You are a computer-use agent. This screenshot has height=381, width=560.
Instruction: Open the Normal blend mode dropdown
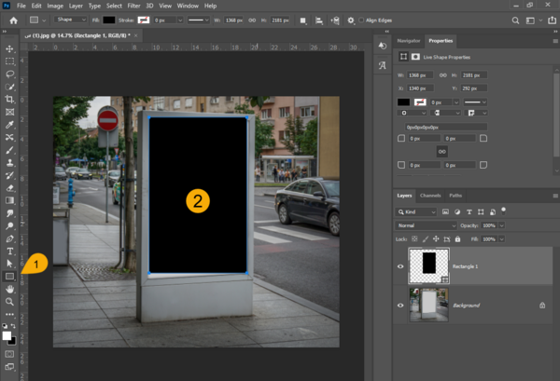click(x=426, y=225)
